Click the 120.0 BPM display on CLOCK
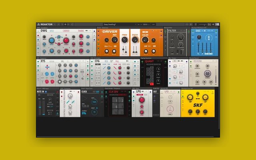Screen dimensions: 256x160 [85, 106]
